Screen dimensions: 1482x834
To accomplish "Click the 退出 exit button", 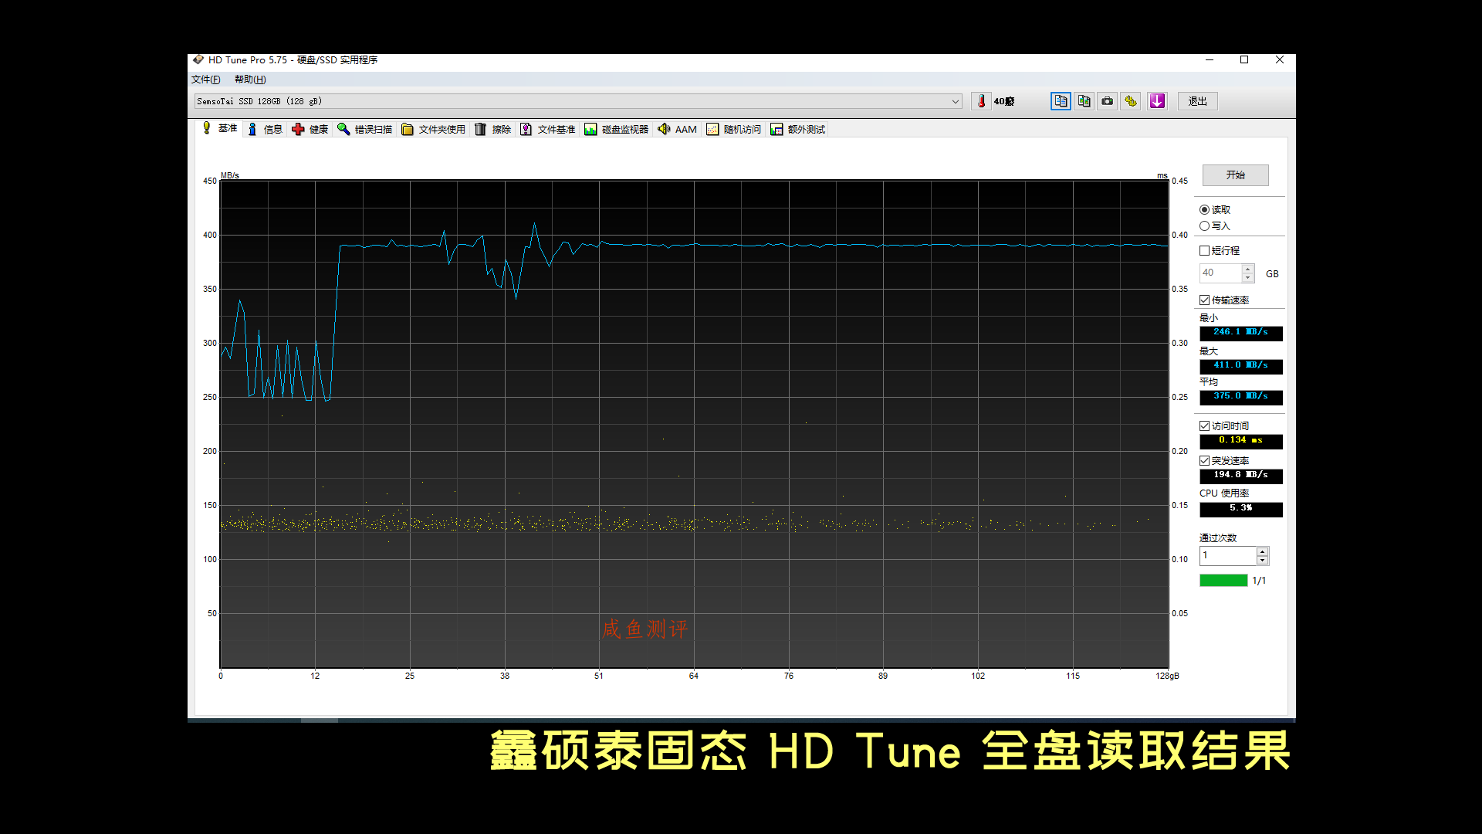I will pos(1198,101).
